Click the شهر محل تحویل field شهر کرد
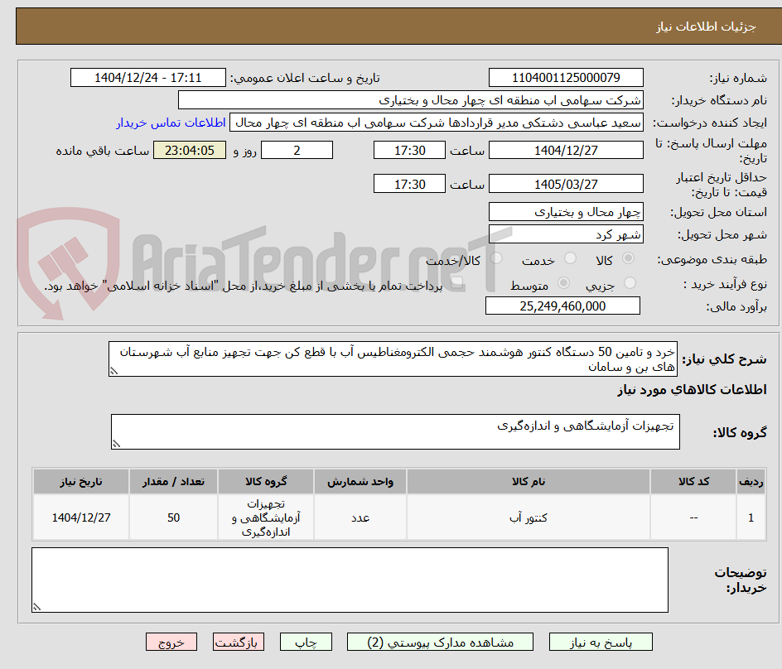The height and width of the screenshot is (669, 782). 566,234
